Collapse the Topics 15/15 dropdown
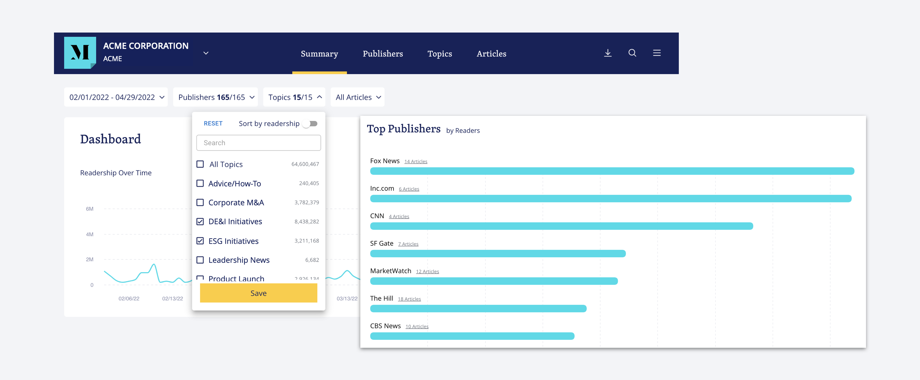Screen dimensions: 920x380 [x=294, y=97]
